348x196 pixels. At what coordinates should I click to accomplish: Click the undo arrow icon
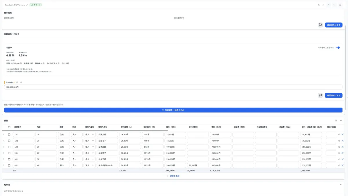(319, 5)
